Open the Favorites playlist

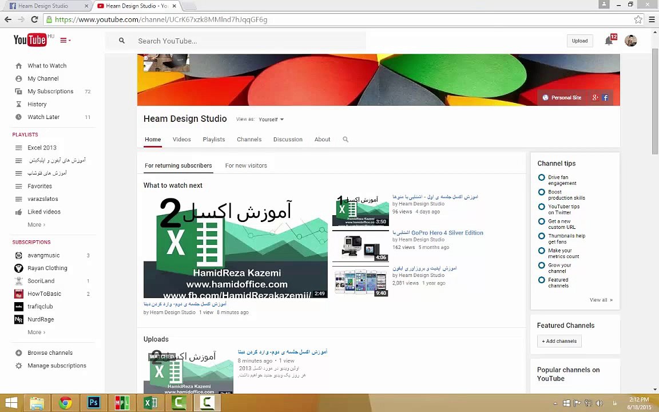tap(40, 186)
